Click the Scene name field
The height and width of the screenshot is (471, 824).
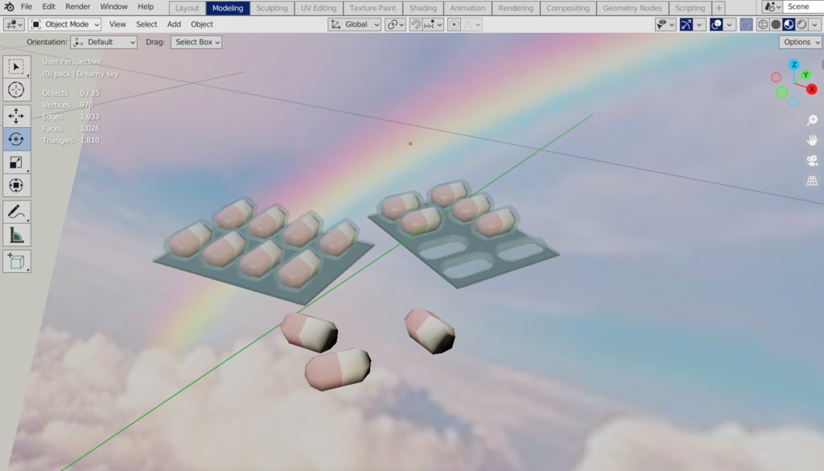(x=803, y=6)
